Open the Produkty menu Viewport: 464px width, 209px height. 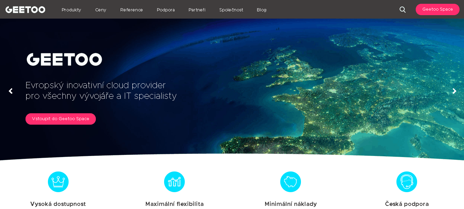click(x=71, y=10)
